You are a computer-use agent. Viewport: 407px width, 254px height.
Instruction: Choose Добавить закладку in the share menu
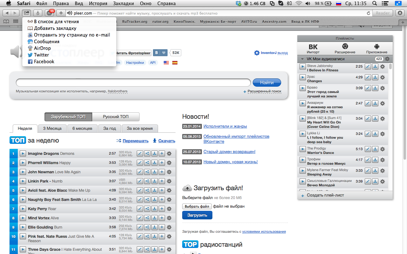69,28
